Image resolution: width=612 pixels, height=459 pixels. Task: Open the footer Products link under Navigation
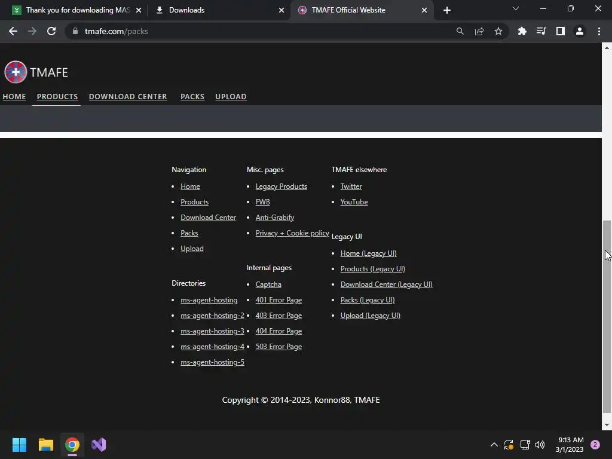click(194, 202)
